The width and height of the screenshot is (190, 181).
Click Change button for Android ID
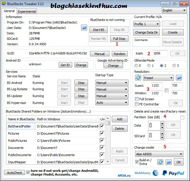pyautogui.click(x=81, y=65)
